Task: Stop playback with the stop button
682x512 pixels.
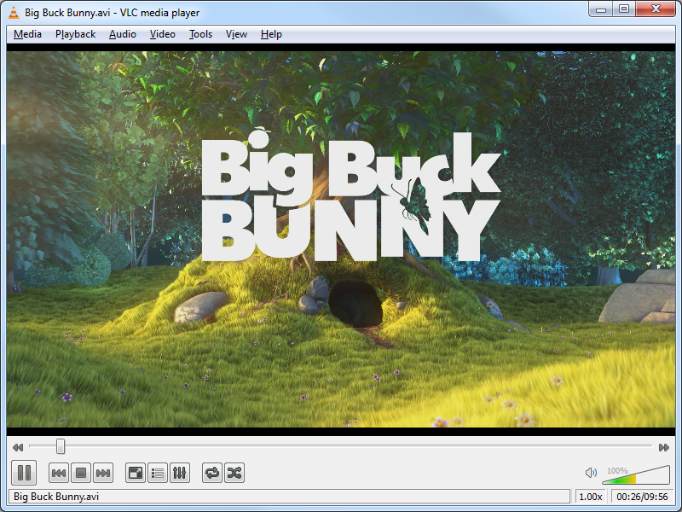Action: (81, 473)
